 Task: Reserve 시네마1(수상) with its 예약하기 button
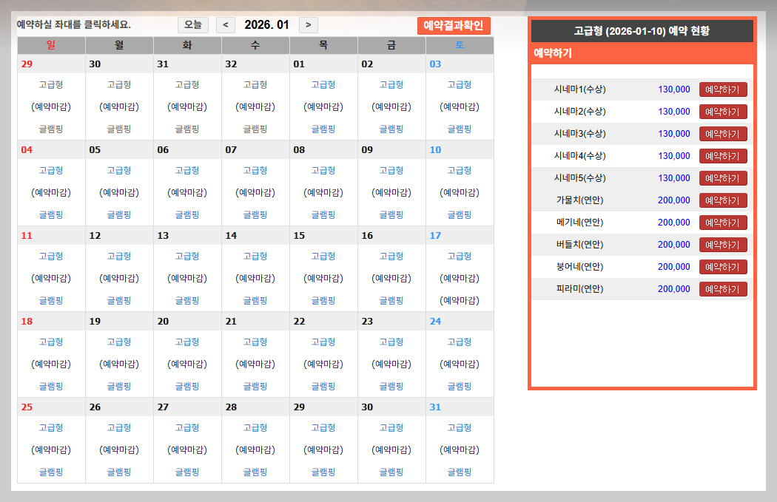723,89
